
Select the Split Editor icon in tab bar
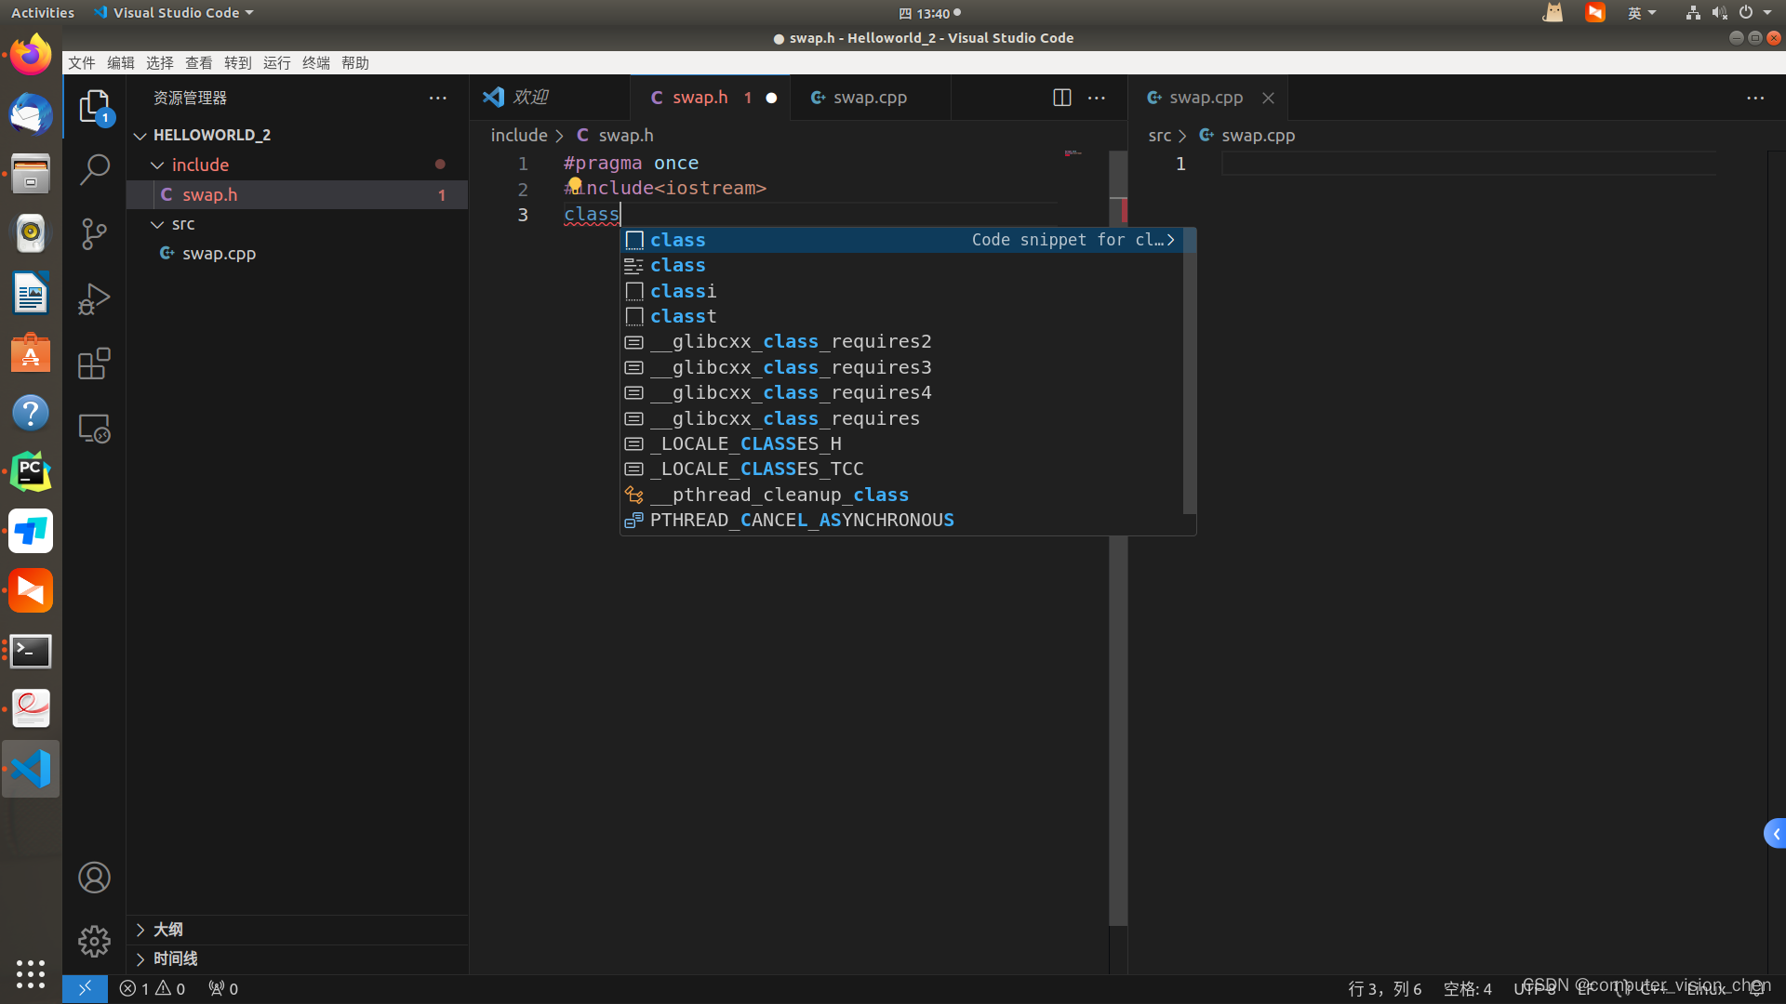[1061, 96]
